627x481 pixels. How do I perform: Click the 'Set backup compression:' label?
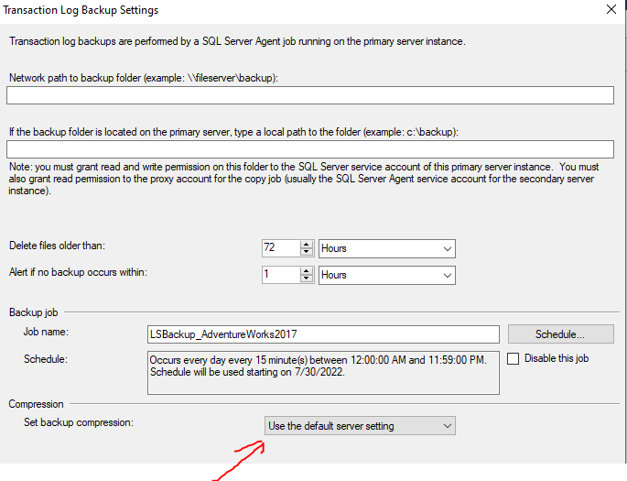point(79,422)
